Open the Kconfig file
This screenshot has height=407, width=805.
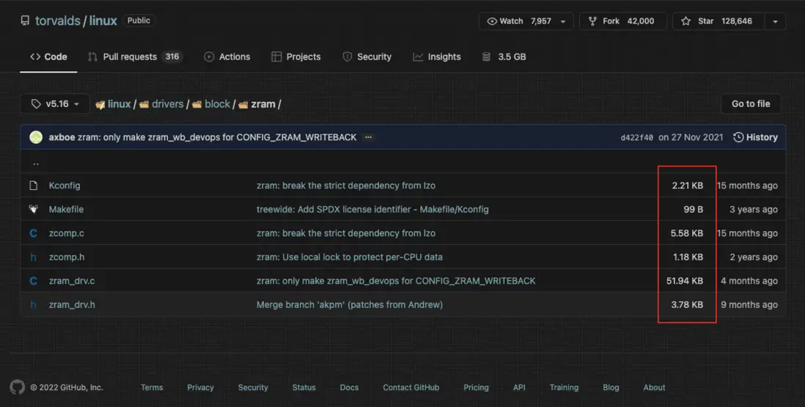65,186
